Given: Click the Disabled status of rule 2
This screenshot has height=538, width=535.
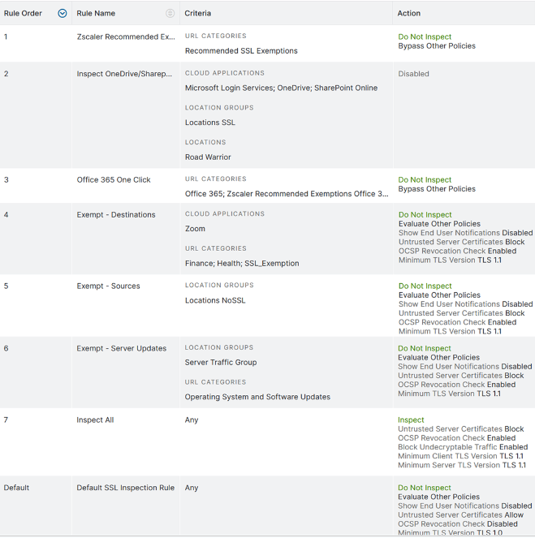Looking at the screenshot, I should click(x=413, y=74).
